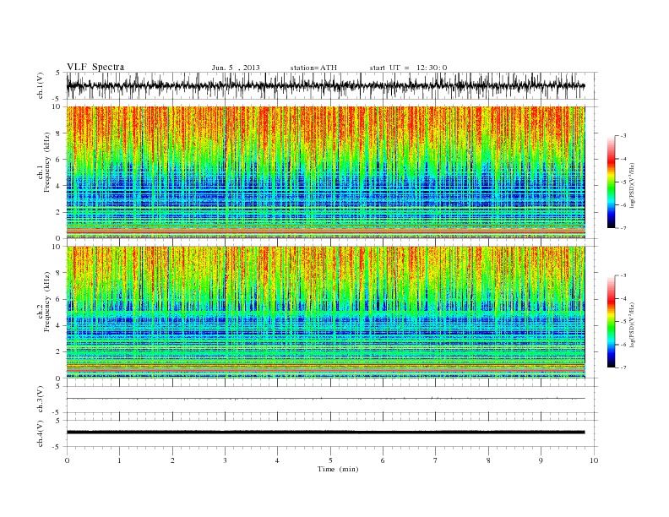
Task: Click the "-3" tick on the ch.1 color bar
Action: pyautogui.click(x=623, y=136)
